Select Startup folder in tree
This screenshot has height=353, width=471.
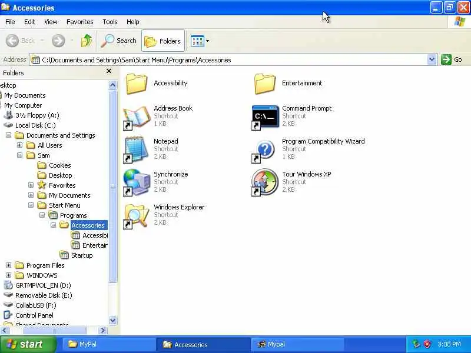(82, 255)
